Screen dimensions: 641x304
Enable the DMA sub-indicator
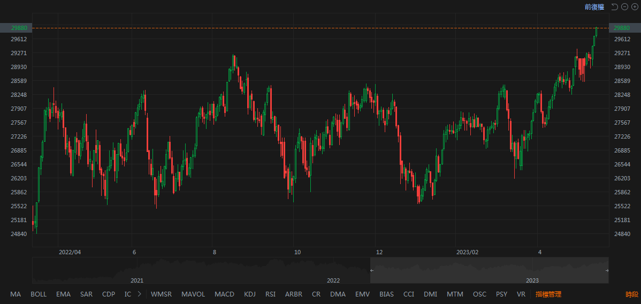pos(338,294)
